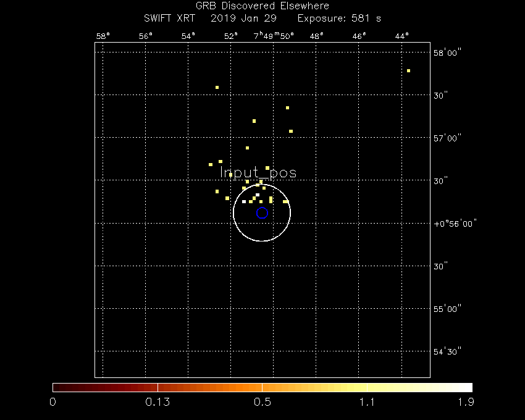Click the Input_pos text label
Screen dimensions: 525x420
[258, 173]
